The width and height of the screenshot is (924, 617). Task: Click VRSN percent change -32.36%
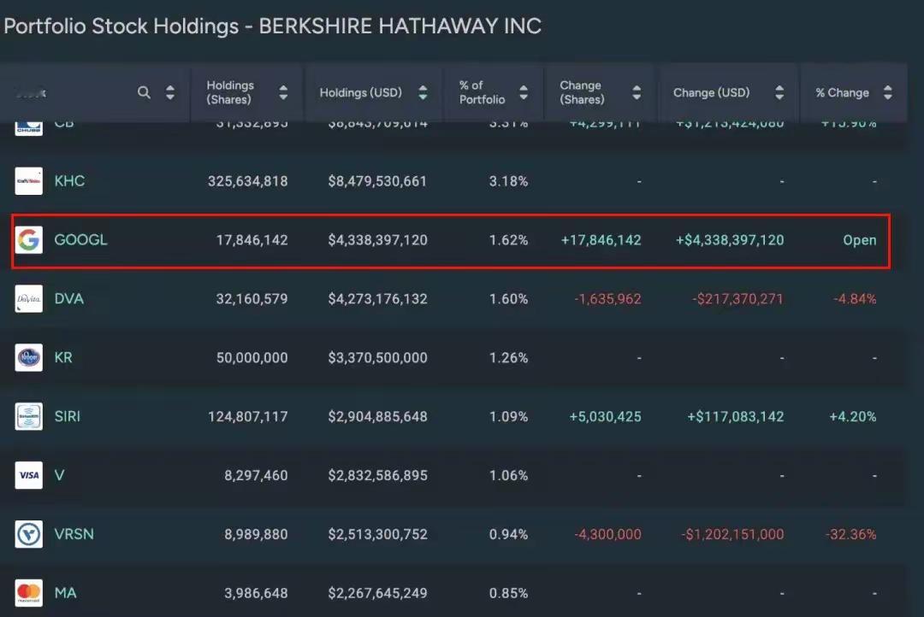(x=851, y=534)
